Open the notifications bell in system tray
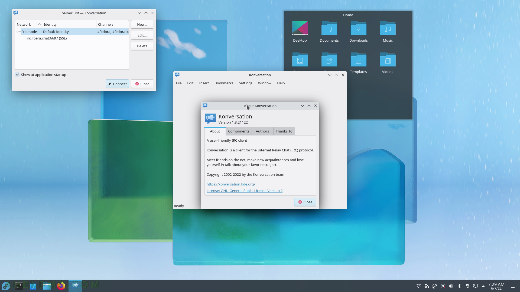The height and width of the screenshot is (292, 520). [419, 286]
